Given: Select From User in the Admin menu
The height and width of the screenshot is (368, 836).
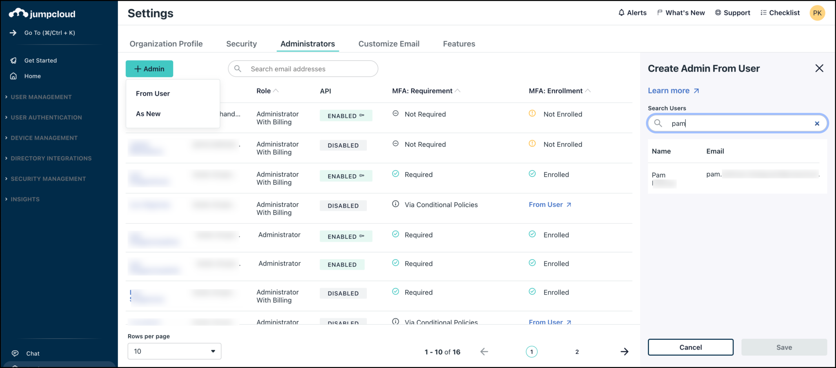Looking at the screenshot, I should pos(153,93).
